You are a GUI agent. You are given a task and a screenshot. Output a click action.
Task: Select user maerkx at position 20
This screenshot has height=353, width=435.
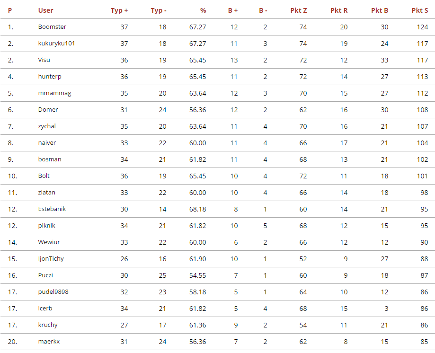[x=49, y=342]
